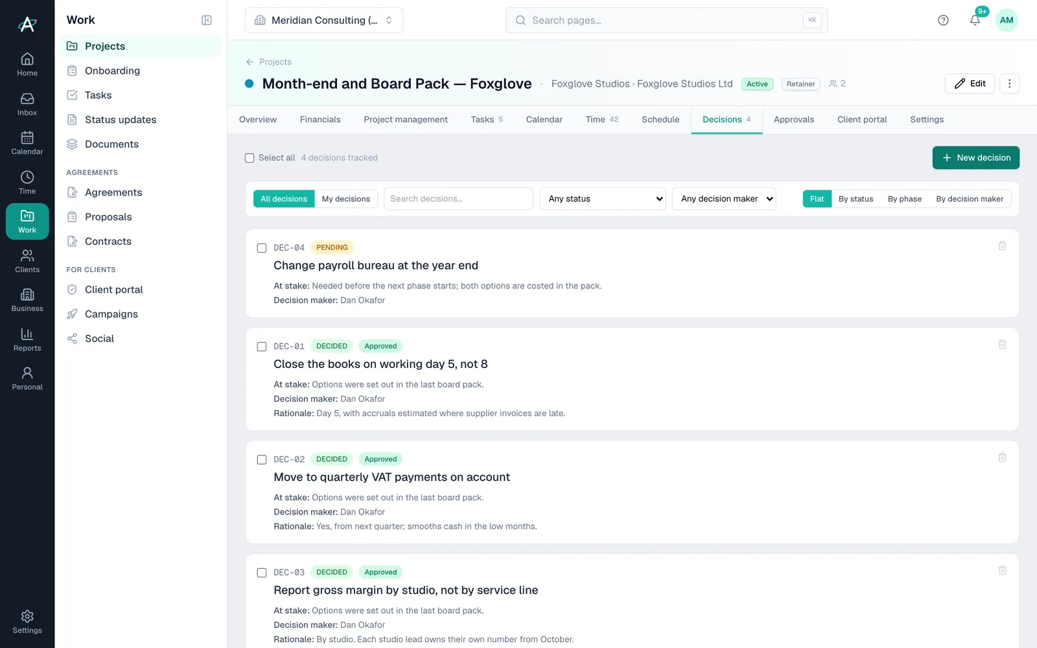Open the three-dot project menu
This screenshot has width=1037, height=648.
click(x=1009, y=84)
